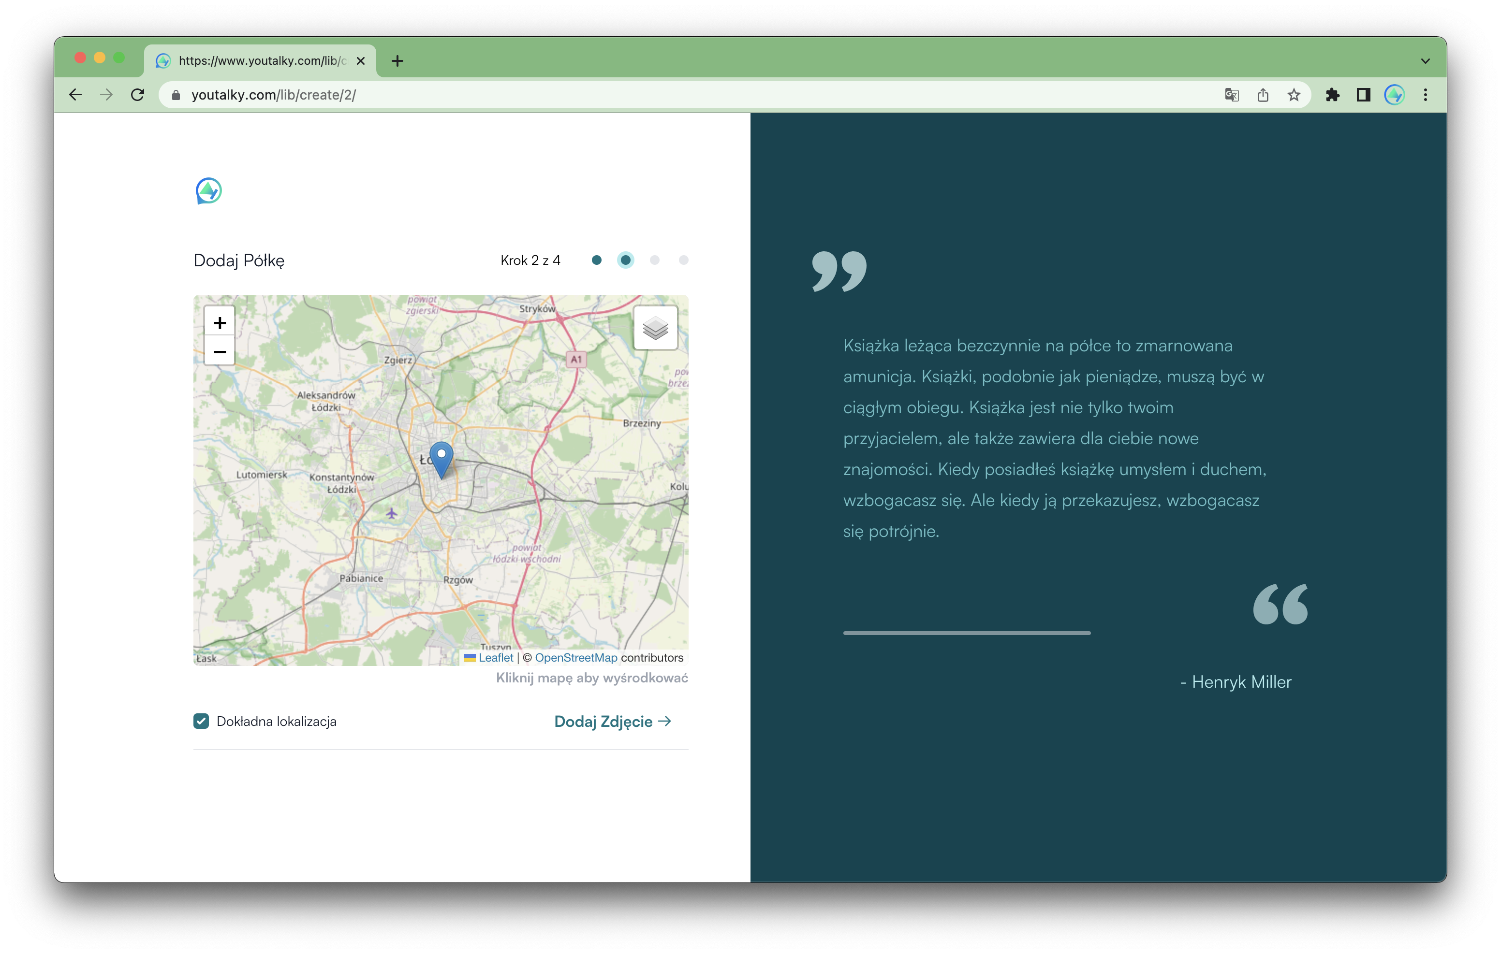Open the map layers control

point(655,328)
